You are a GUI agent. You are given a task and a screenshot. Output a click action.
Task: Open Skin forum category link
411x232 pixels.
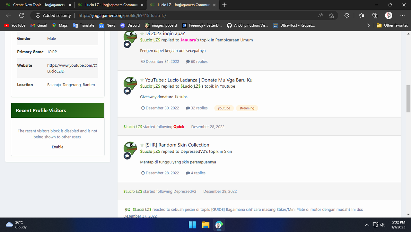[228, 151]
